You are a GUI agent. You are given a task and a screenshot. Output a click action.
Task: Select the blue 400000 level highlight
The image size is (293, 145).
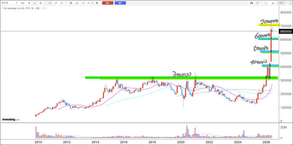pyautogui.click(x=271, y=66)
